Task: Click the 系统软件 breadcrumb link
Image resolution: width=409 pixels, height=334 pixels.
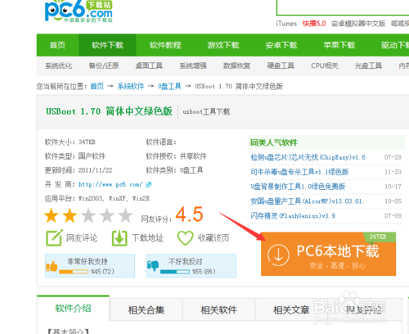Action: [x=131, y=87]
